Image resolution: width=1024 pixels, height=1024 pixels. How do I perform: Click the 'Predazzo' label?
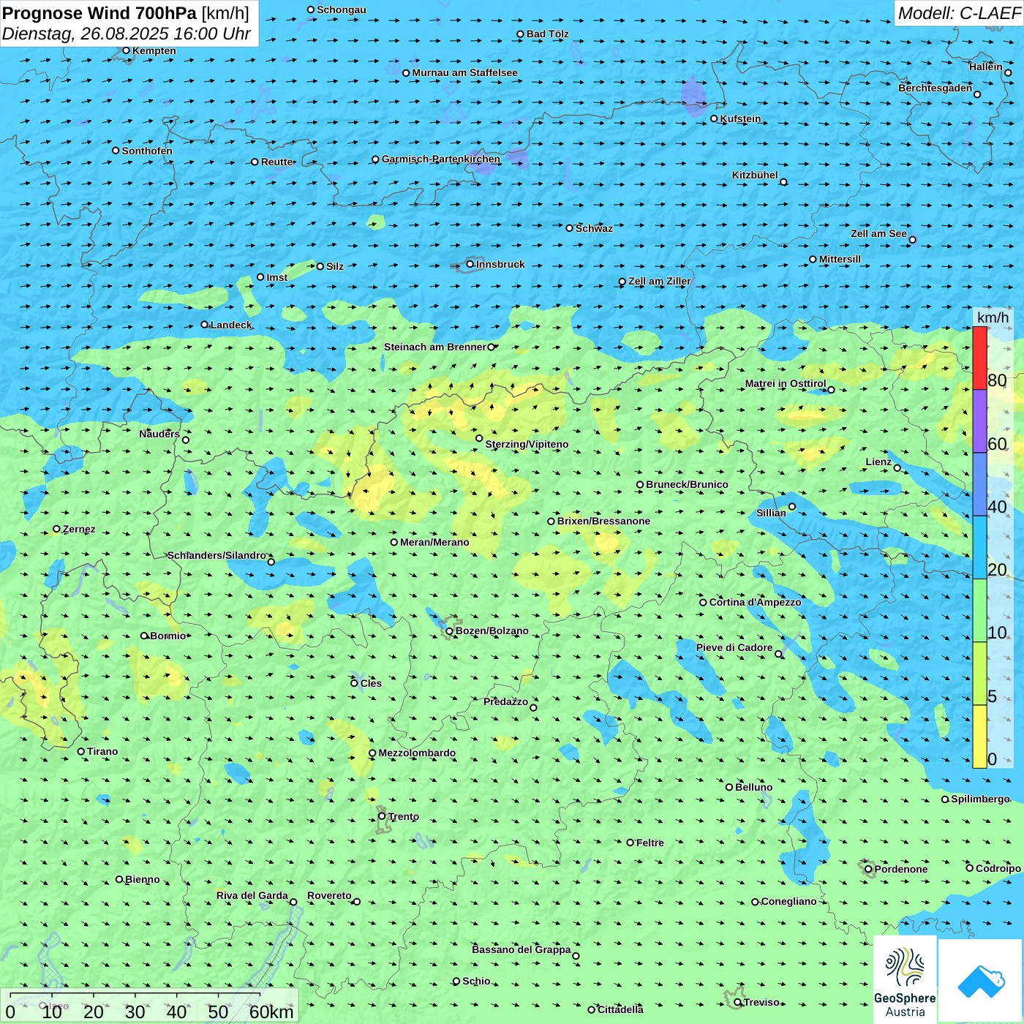coord(505,701)
